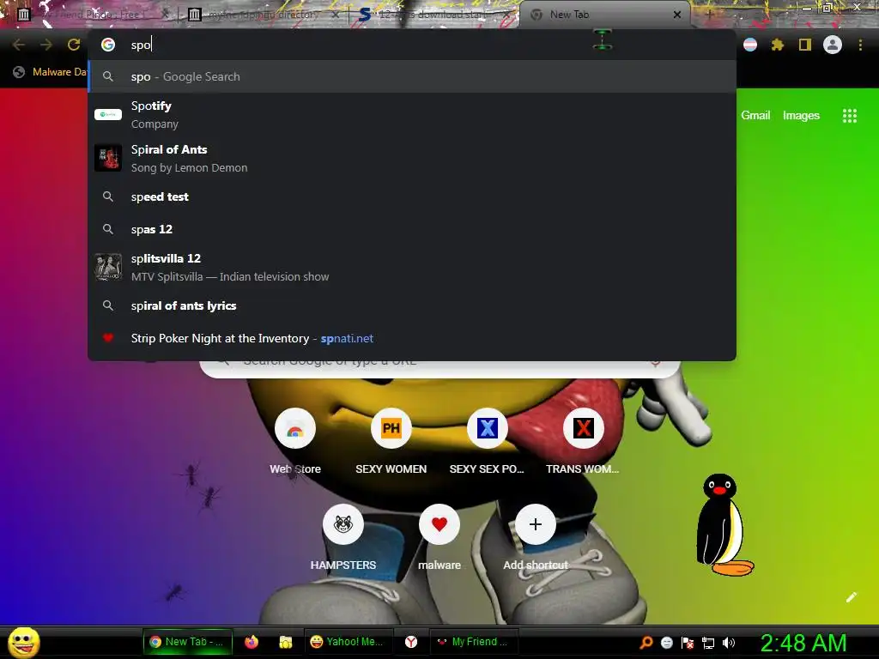This screenshot has height=659, width=879.
Task: Close the New Tab tab
Action: point(677,15)
